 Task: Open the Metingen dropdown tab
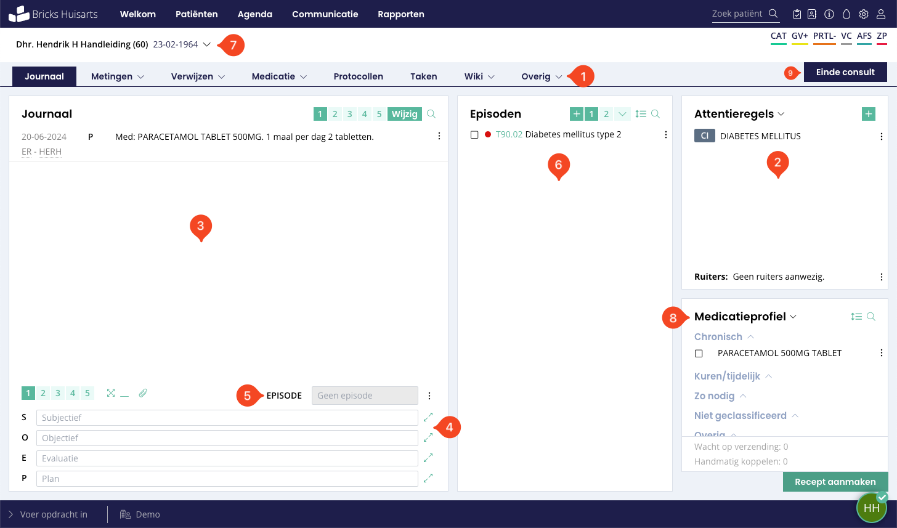118,76
